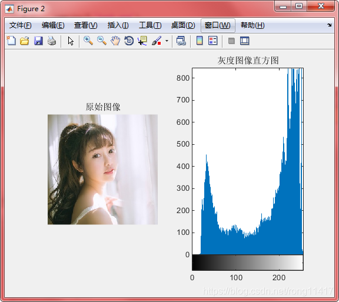Click the 灰度图像直方图 title text
Viewport: 339px width, 302px height.
[x=248, y=61]
